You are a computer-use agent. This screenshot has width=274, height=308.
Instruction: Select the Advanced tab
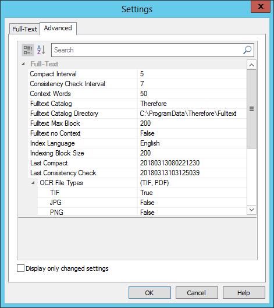point(58,28)
